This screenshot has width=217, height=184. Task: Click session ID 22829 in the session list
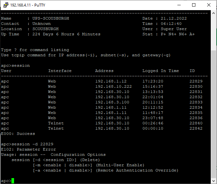click(x=196, y=81)
